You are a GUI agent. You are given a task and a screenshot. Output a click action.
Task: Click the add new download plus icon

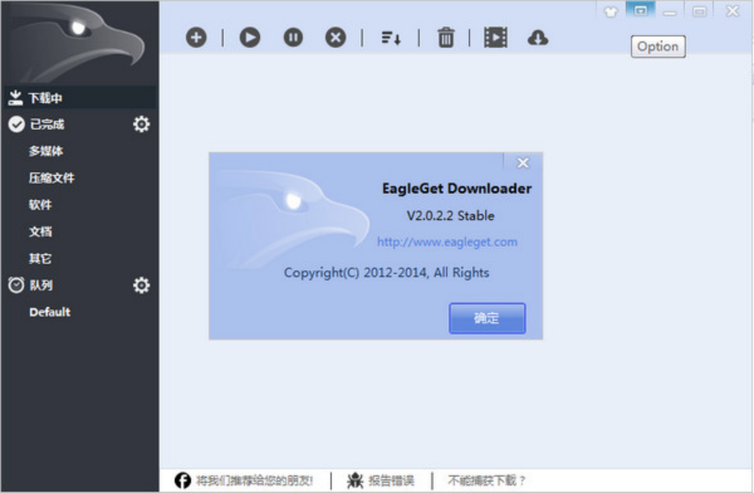click(196, 38)
